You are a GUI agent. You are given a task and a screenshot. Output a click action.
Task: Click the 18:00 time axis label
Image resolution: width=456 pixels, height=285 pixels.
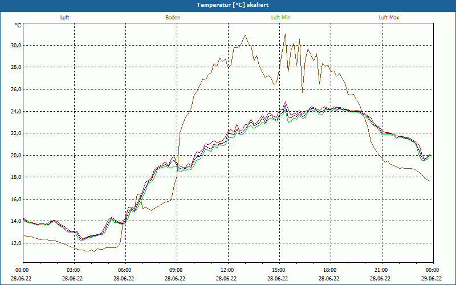click(331, 270)
